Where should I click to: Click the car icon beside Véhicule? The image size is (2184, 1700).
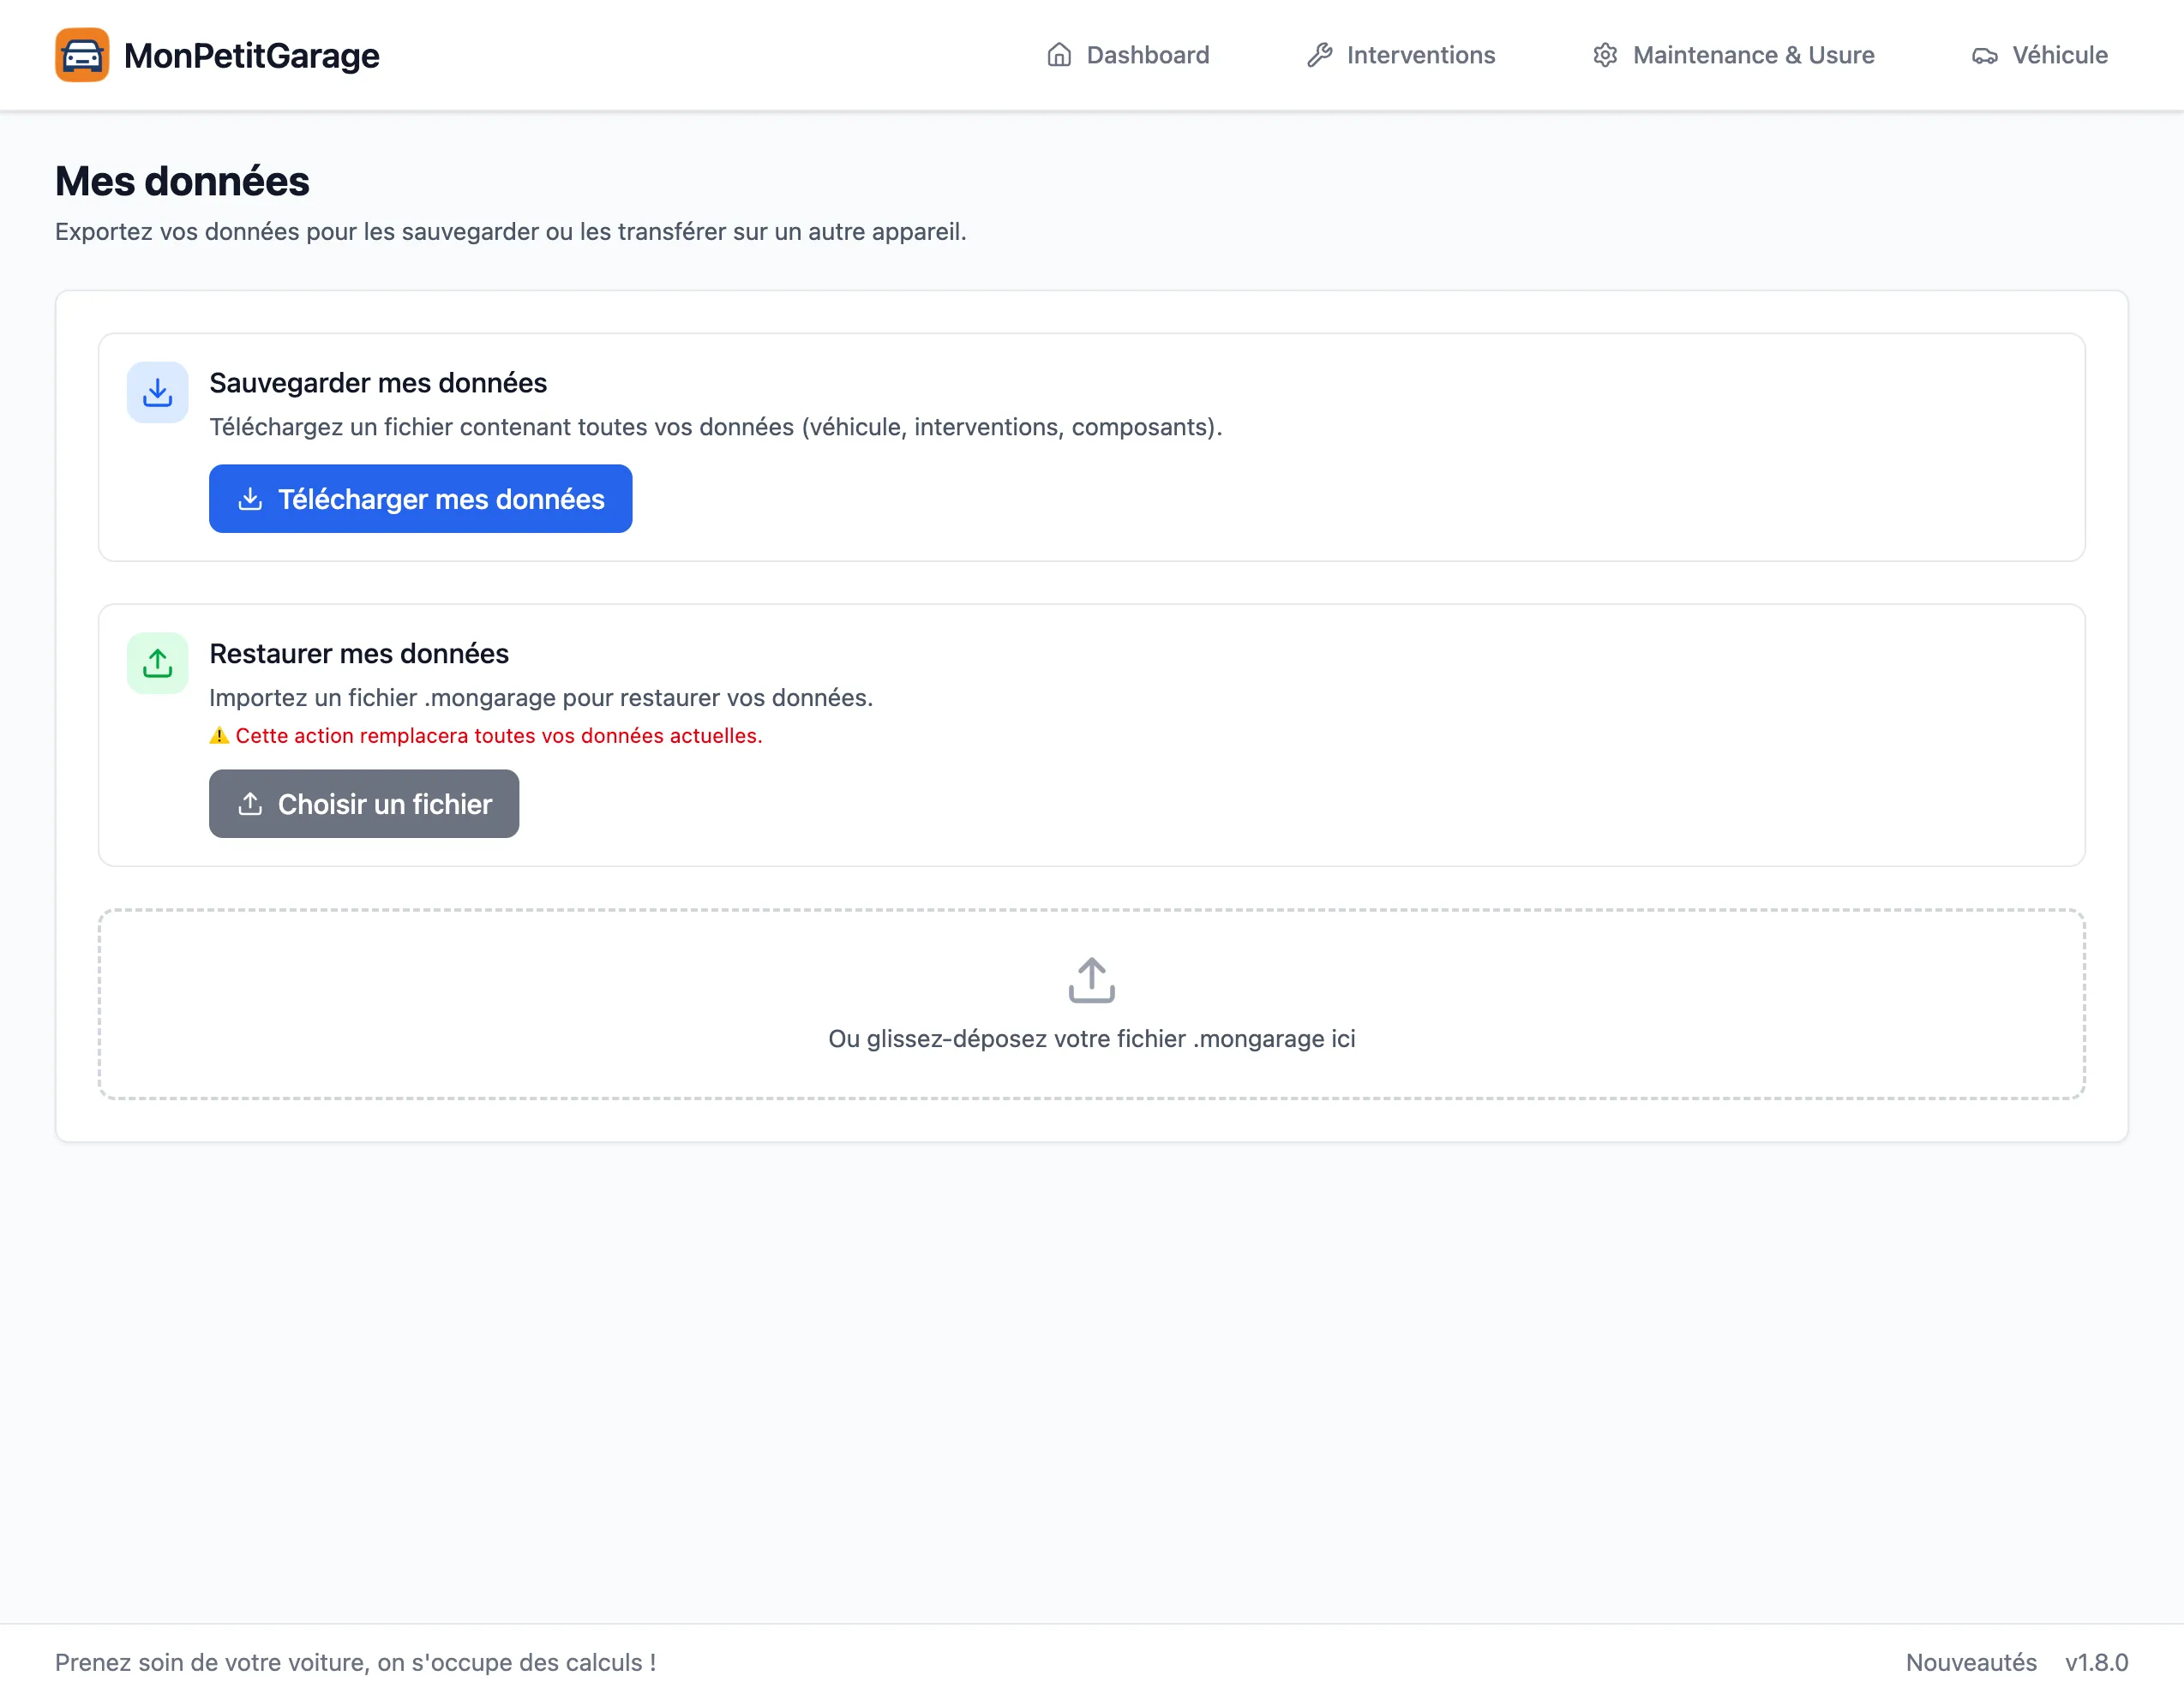pos(1984,56)
